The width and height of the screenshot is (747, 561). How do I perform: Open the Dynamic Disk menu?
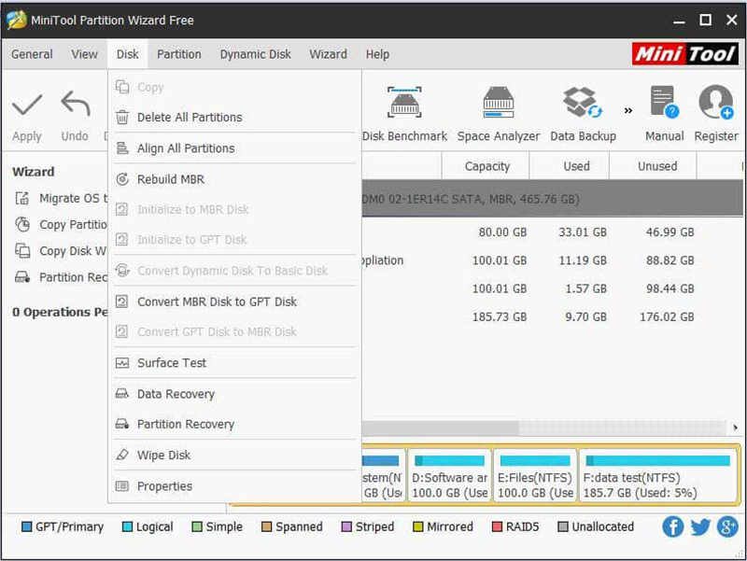(x=256, y=54)
